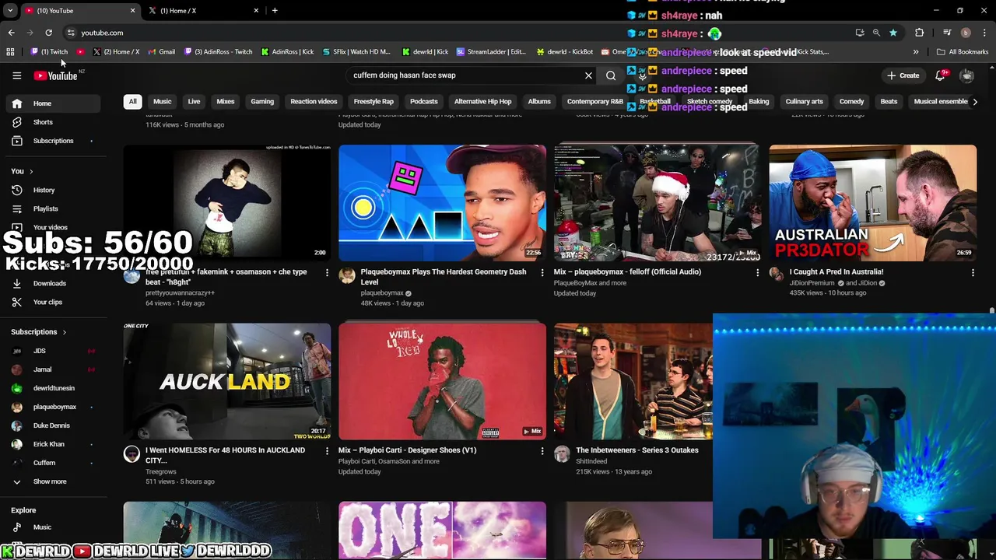
Task: Open the dewrldtunesin channel subscription
Action: 53,388
